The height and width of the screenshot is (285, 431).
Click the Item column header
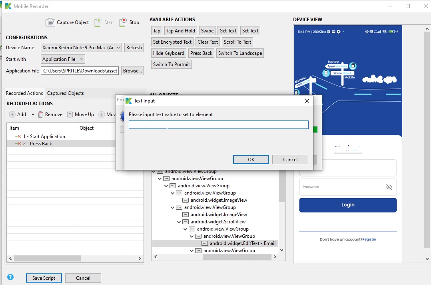click(x=42, y=128)
